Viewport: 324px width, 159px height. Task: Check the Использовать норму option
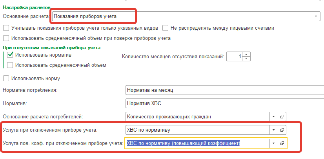point(6,78)
